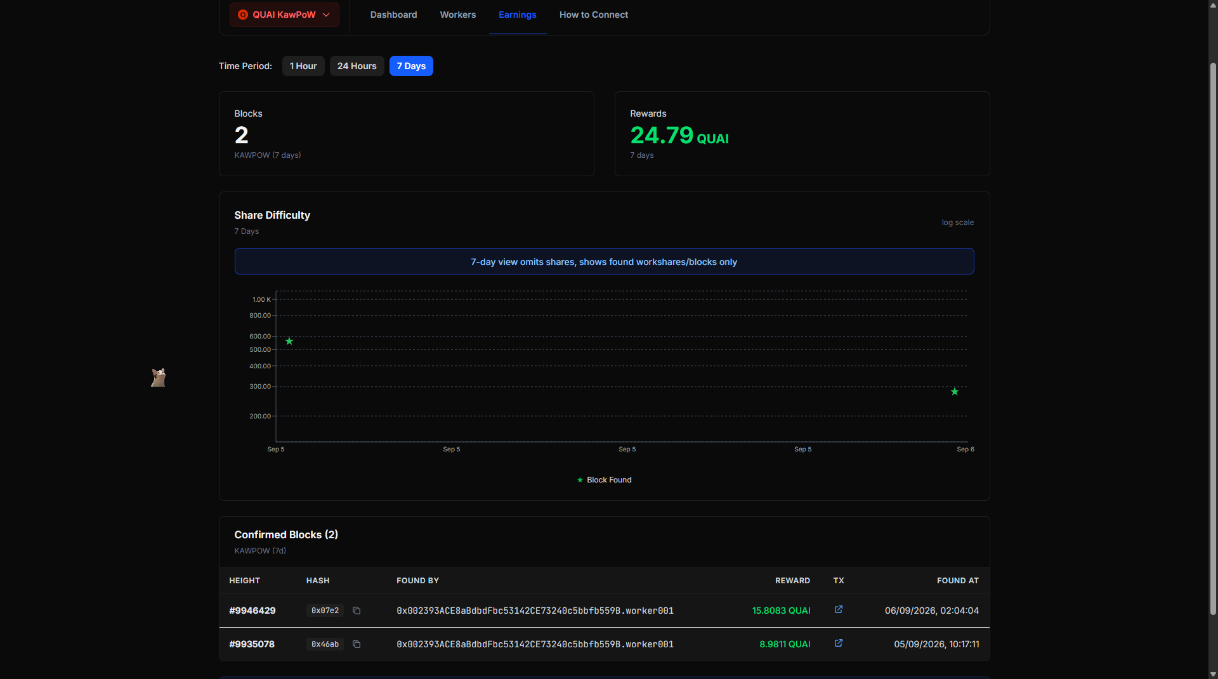
Task: Click the REWARD column header
Action: click(x=792, y=581)
